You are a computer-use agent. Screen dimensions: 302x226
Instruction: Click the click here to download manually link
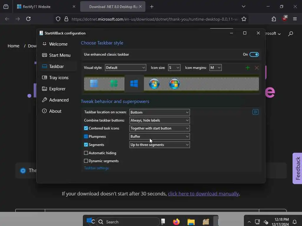click(203, 194)
